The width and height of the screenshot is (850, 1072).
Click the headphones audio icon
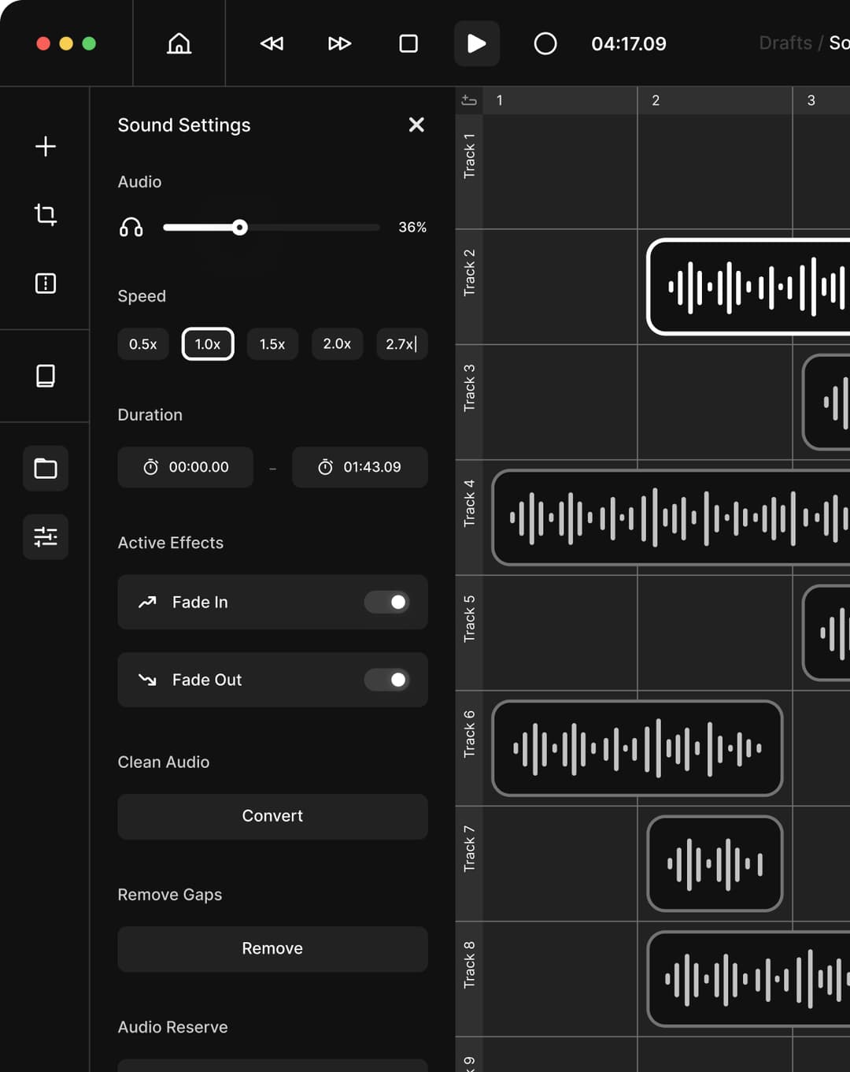[x=131, y=228]
